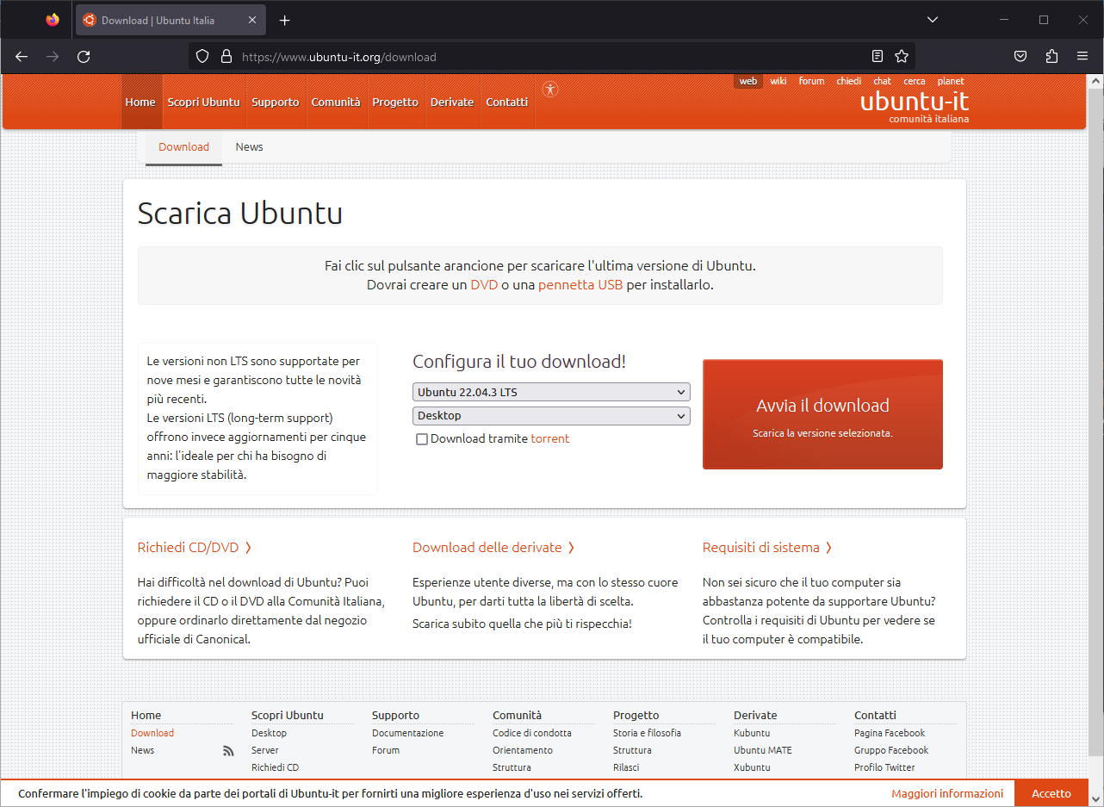Open the Supporto menu item
Viewport: 1104px width, 807px height.
[276, 102]
